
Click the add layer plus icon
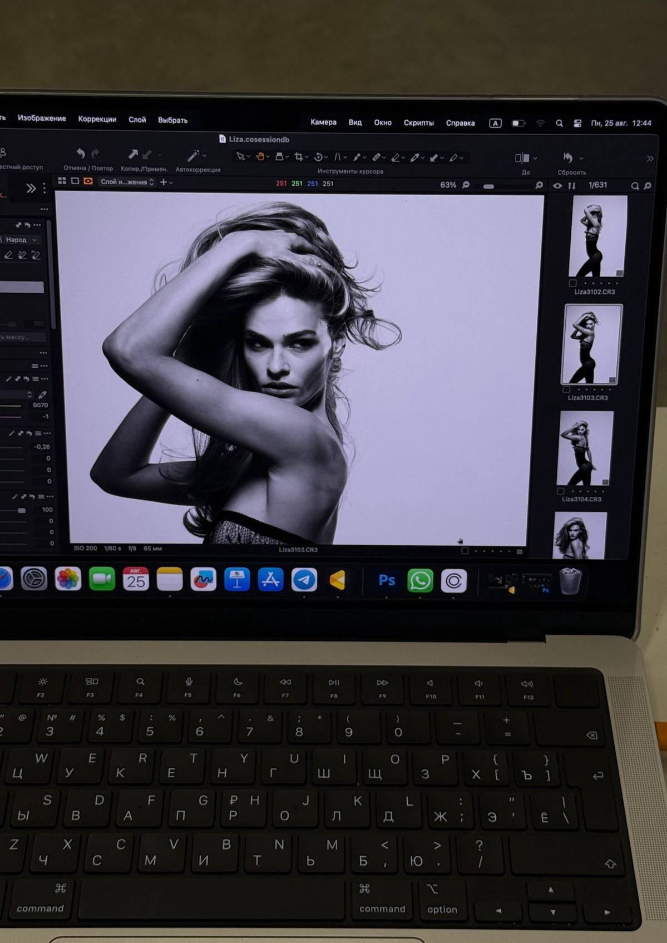pyautogui.click(x=164, y=182)
